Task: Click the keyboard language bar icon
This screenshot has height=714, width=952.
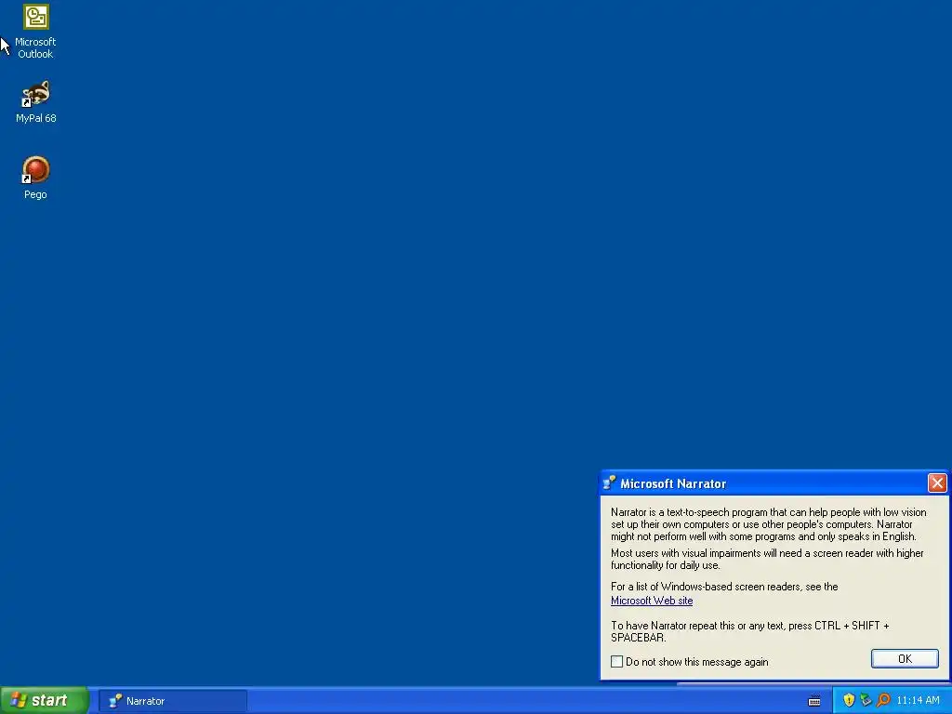Action: 814,701
